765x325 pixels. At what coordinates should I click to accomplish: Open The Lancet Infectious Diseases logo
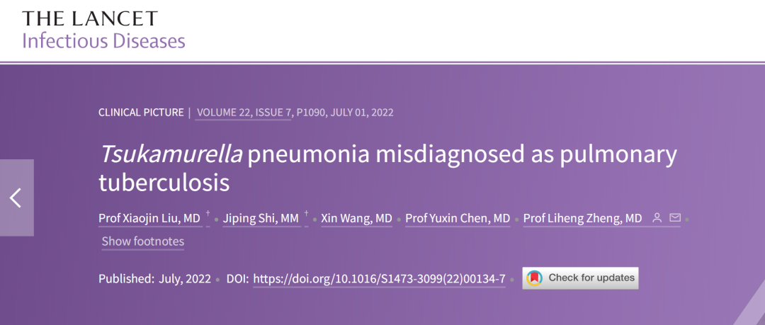click(103, 29)
